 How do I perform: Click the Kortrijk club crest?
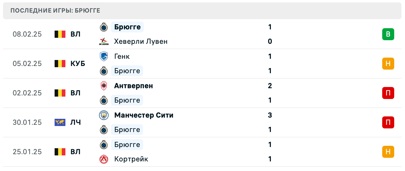tap(104, 159)
